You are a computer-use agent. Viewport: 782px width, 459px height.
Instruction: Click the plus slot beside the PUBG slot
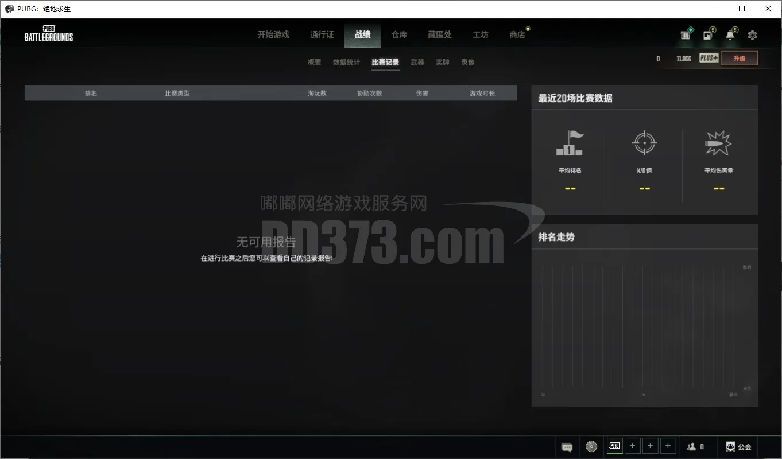point(632,446)
